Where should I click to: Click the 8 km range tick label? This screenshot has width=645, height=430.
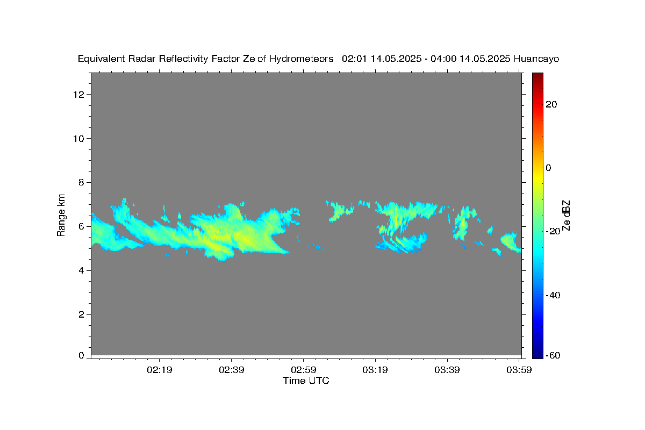pyautogui.click(x=82, y=183)
